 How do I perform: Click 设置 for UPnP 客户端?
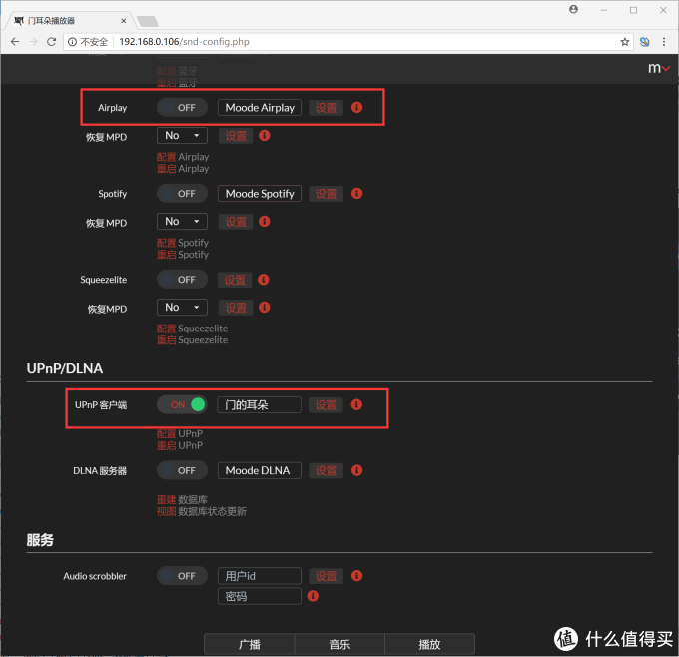tap(326, 405)
